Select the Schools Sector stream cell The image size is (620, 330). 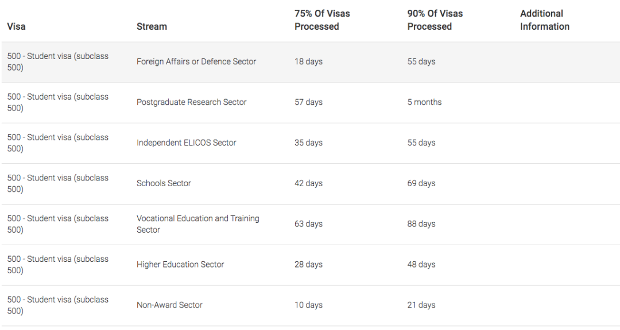click(x=164, y=183)
